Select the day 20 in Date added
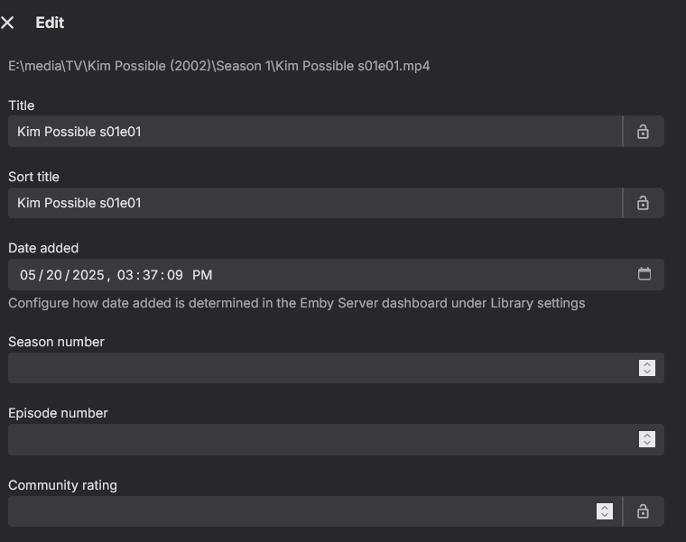This screenshot has height=542, width=686. click(x=54, y=275)
